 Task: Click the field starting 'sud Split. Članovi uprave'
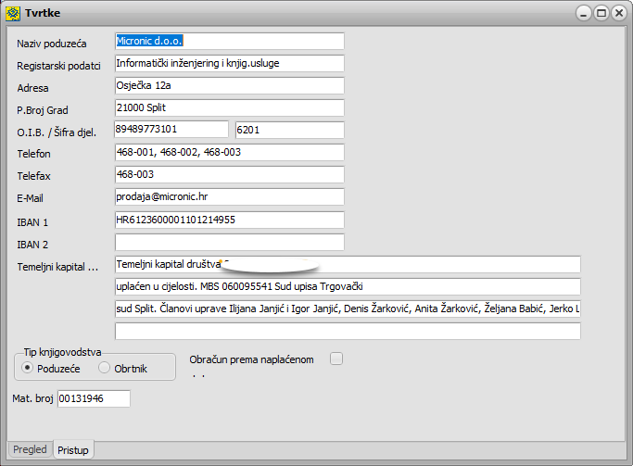[x=348, y=309]
